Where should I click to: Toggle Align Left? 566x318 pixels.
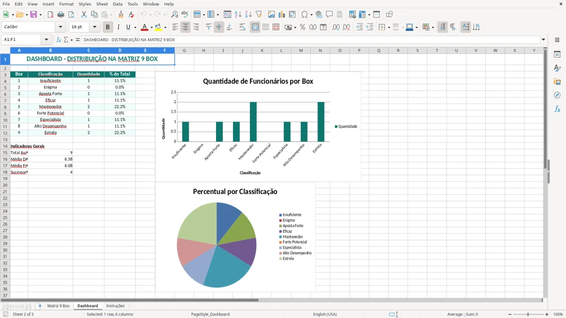pyautogui.click(x=175, y=27)
